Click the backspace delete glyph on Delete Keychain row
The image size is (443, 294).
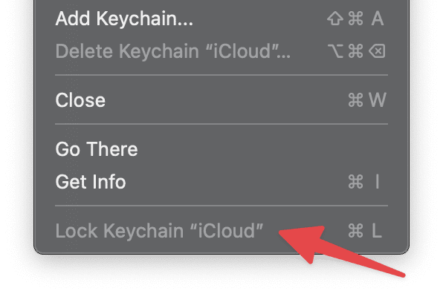377,51
